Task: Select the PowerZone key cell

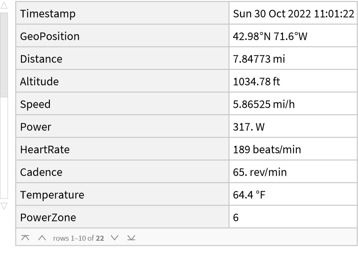Action: (48, 218)
